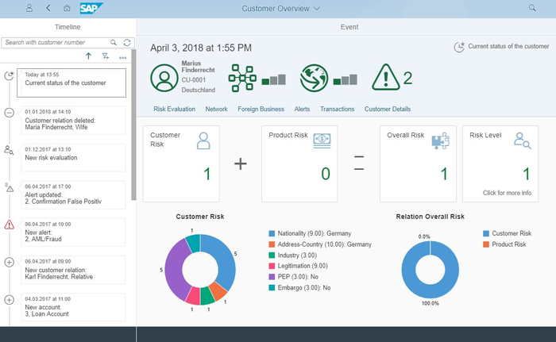Open the Product Risk tile

[299, 163]
